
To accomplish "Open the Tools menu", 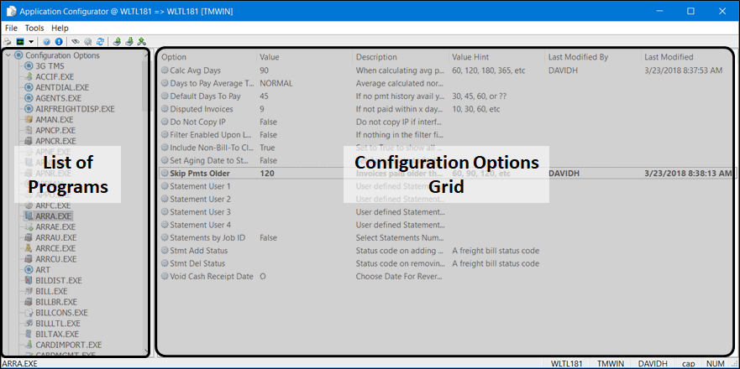I will tap(34, 28).
